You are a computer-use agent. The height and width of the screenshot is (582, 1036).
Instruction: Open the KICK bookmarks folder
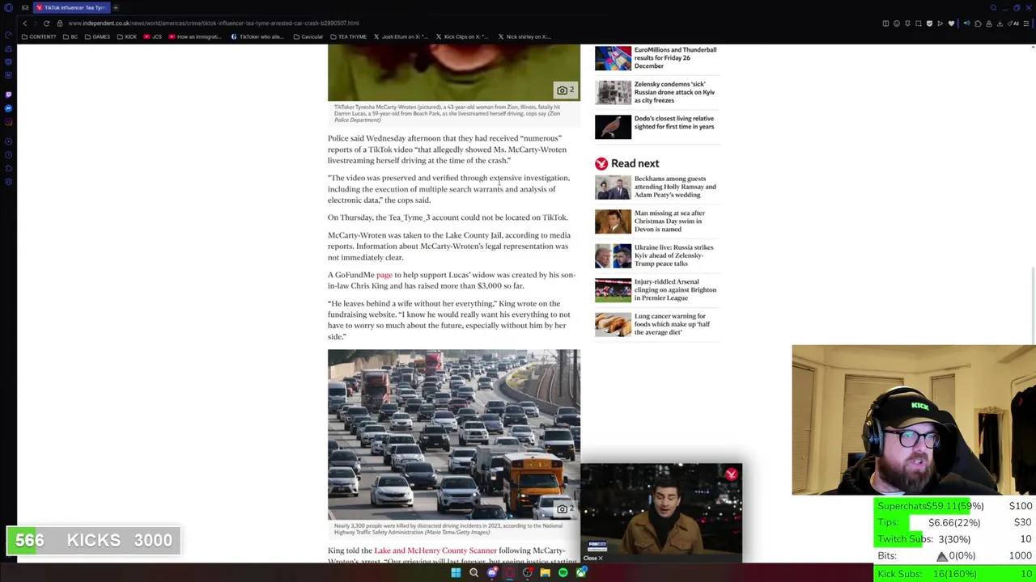pyautogui.click(x=127, y=36)
